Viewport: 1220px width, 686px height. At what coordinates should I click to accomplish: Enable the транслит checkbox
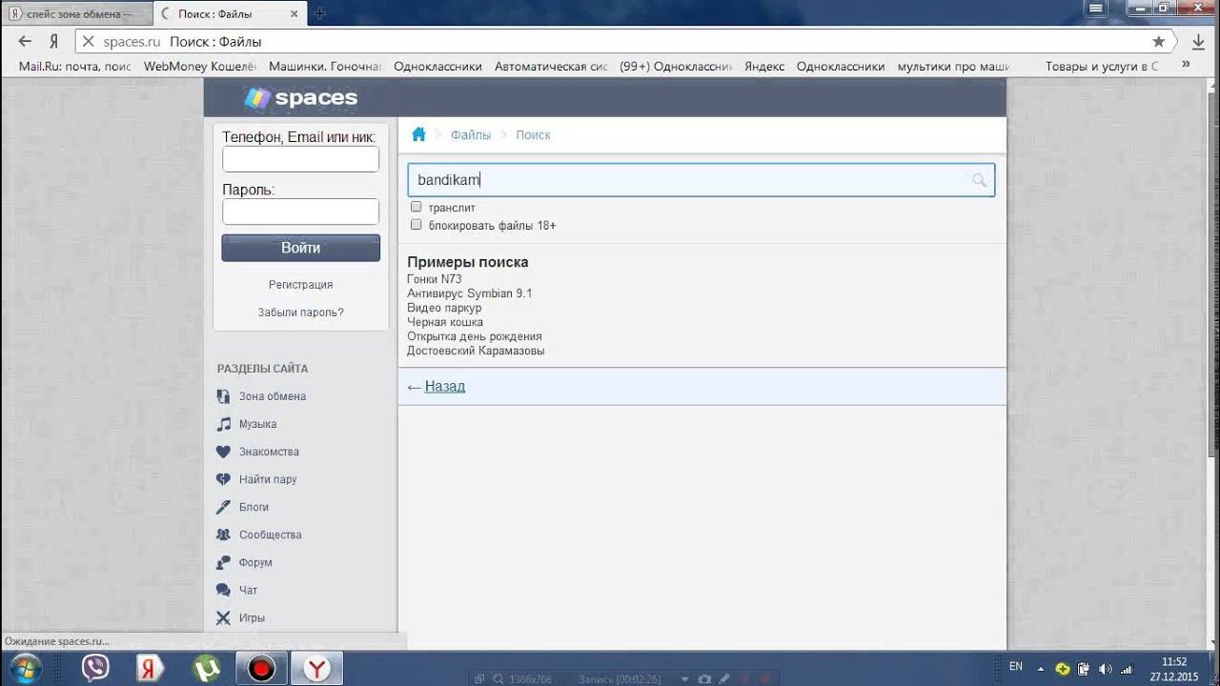(417, 207)
